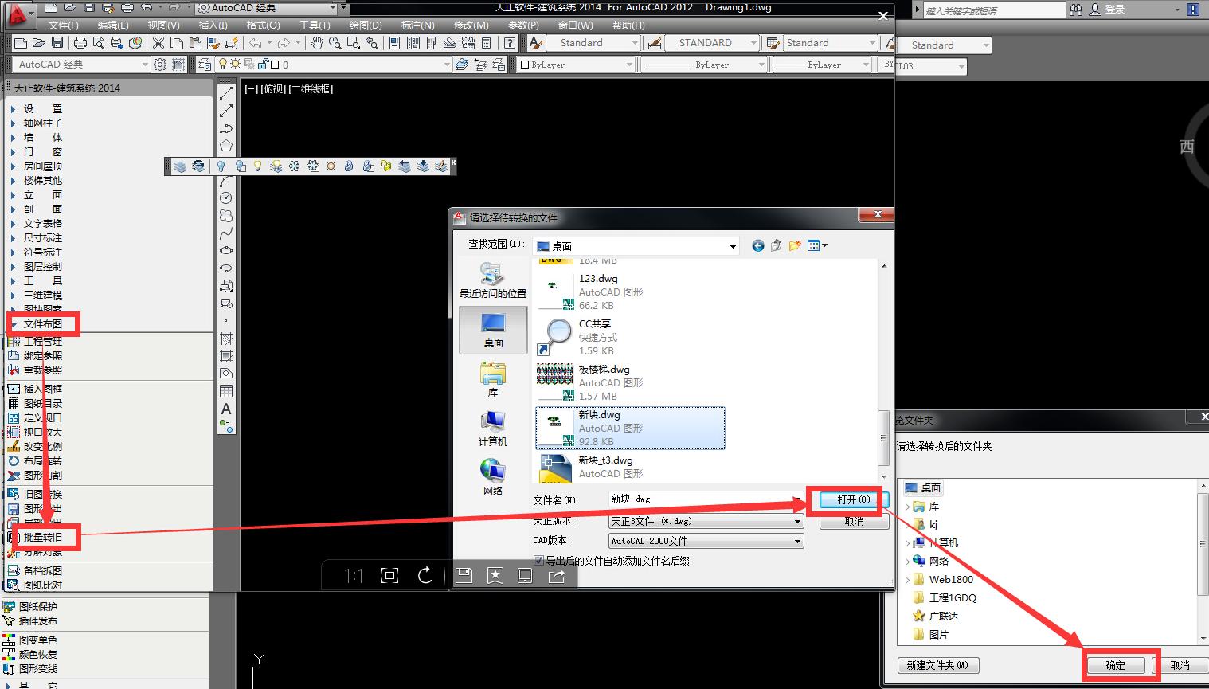Click the Pan hand tool icon

click(x=317, y=43)
